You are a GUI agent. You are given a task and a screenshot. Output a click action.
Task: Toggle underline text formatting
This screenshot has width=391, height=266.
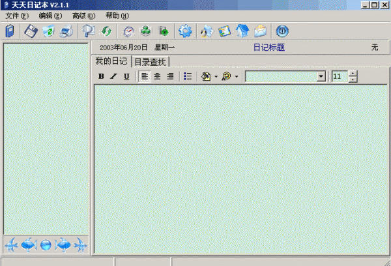click(126, 76)
